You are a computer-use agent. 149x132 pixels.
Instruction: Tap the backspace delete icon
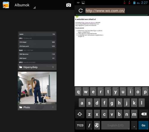(x=144, y=114)
